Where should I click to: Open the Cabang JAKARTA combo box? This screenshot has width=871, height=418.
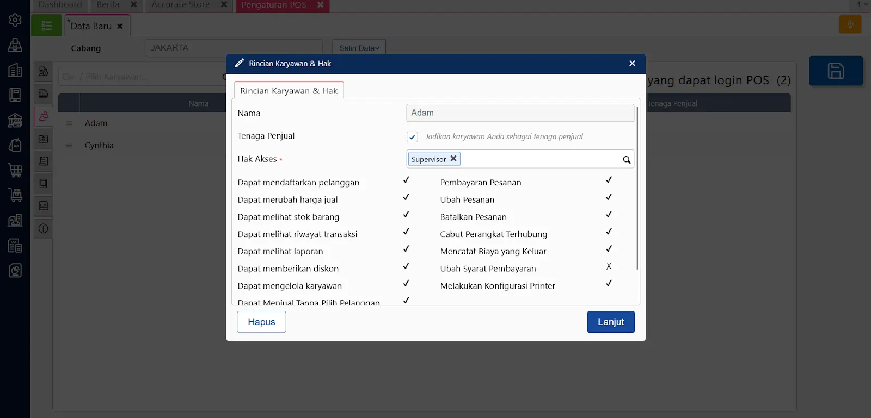point(234,48)
